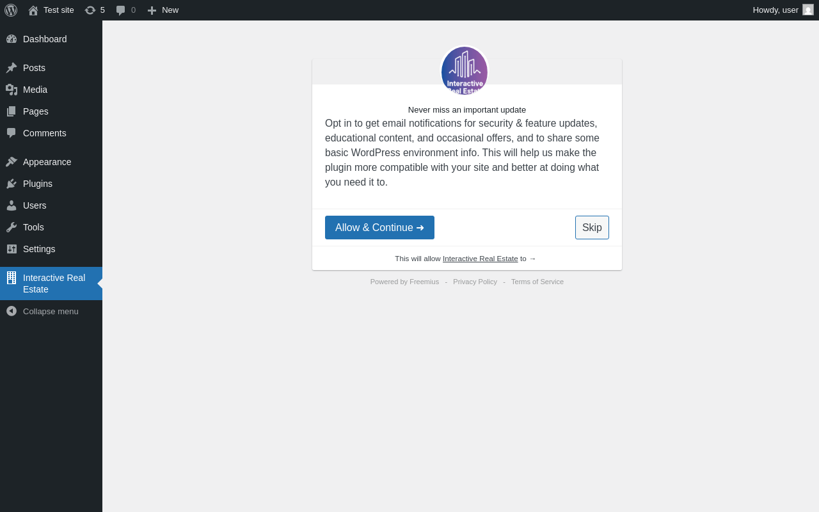This screenshot has width=819, height=512.
Task: Click the Skip button
Action: 592,228
